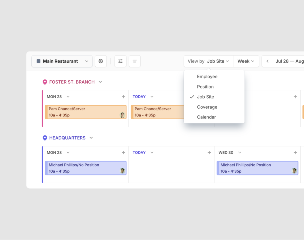Collapse Foster St. Branch section chevron
This screenshot has width=304, height=240.
pyautogui.click(x=100, y=82)
